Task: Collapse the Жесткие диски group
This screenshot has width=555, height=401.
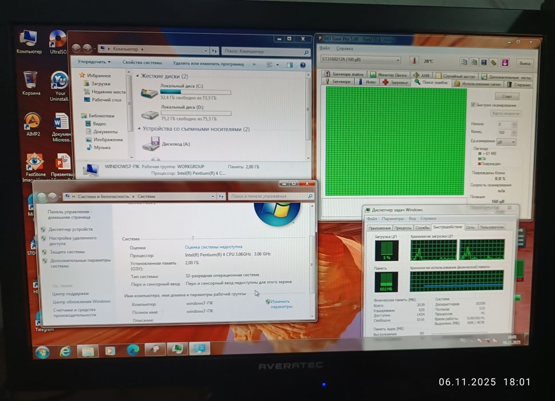Action: tap(137, 76)
